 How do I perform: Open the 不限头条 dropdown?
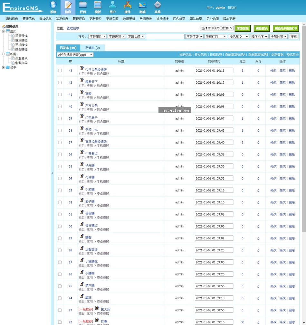[x=136, y=36]
